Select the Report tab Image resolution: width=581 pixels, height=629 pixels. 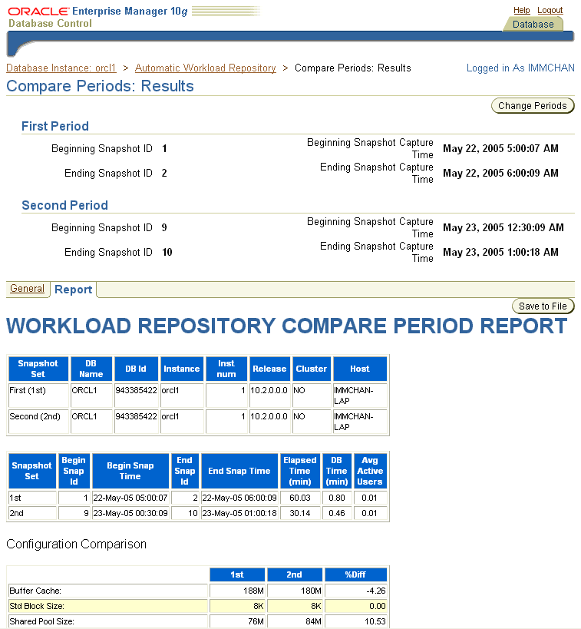coord(74,290)
